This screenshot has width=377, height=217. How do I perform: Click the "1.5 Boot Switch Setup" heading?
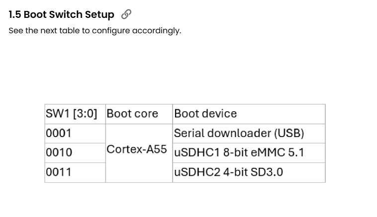click(61, 14)
